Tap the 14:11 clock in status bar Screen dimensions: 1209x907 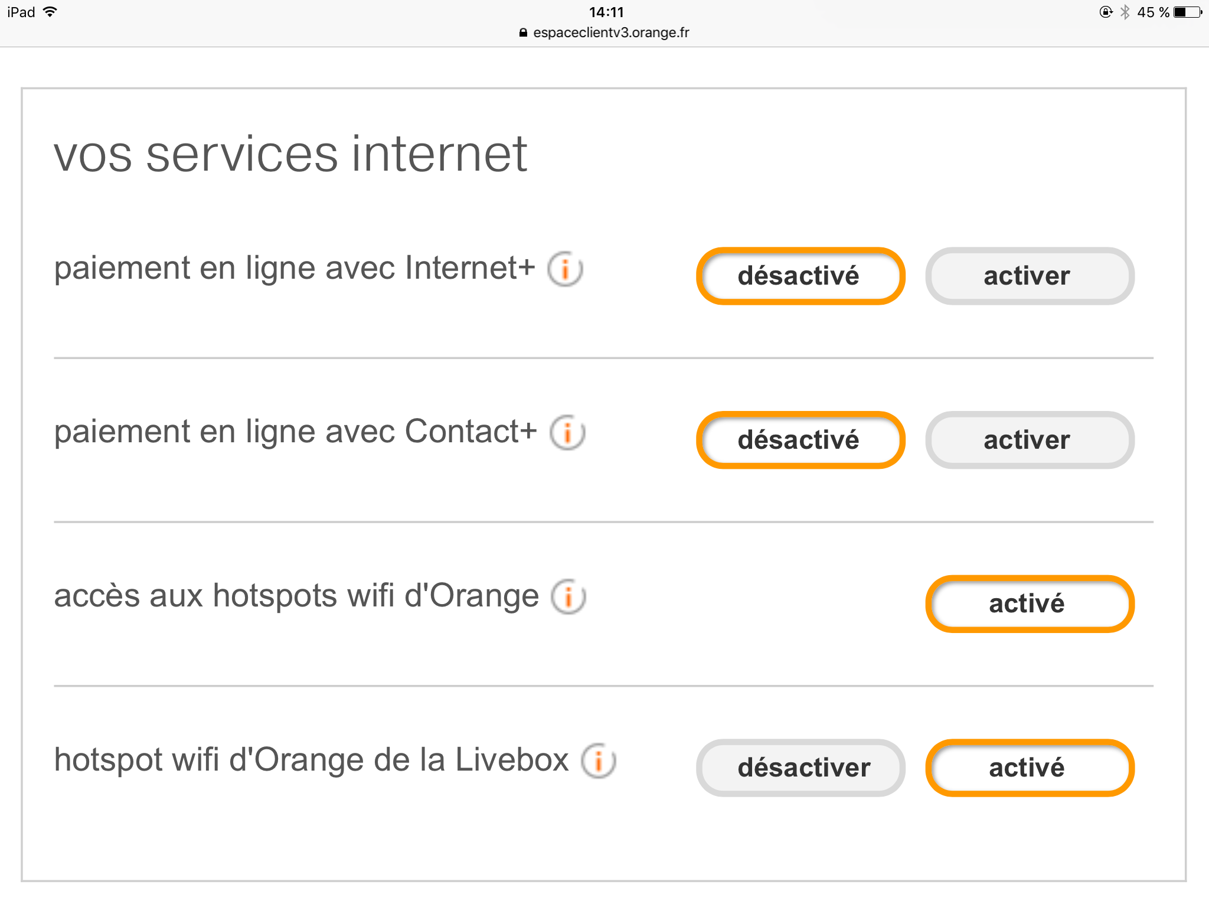606,12
